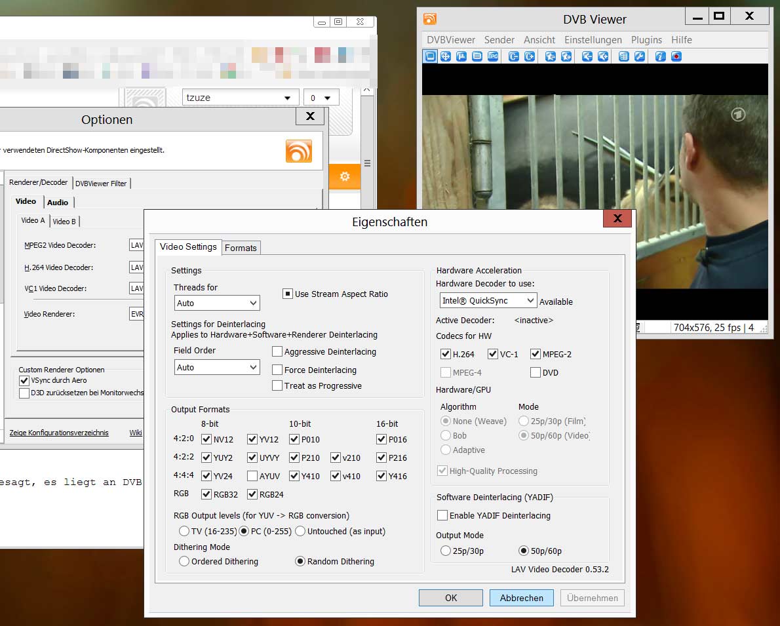The width and height of the screenshot is (780, 626).
Task: Close the Eigenschaften dialog with red X
Action: point(617,218)
